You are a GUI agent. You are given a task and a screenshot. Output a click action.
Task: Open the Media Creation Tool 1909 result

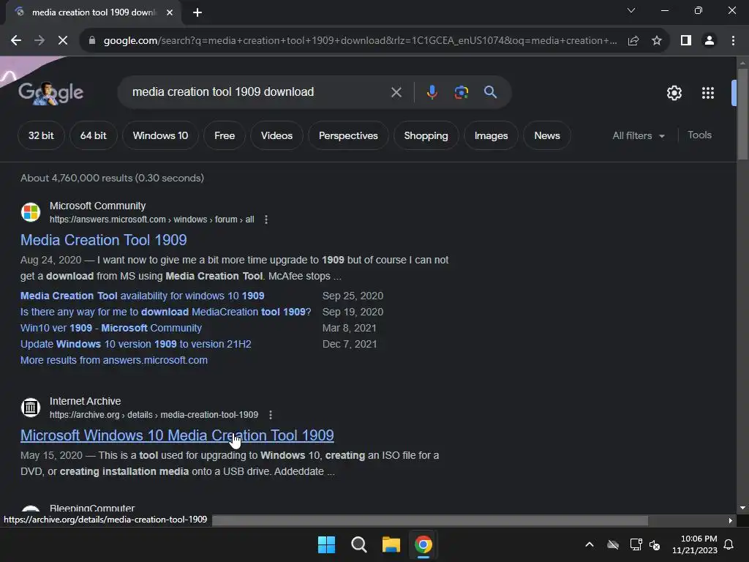103,240
